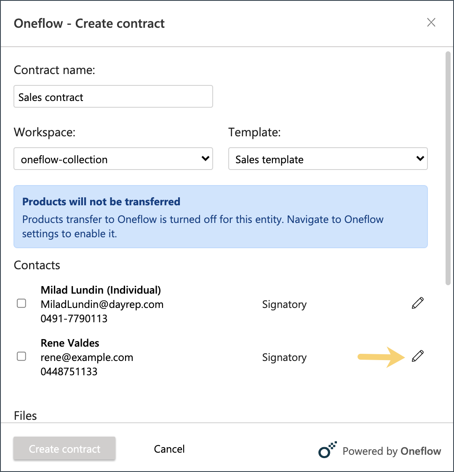This screenshot has height=472, width=454.
Task: Click phone number 0491-7790113
Action: tap(74, 318)
